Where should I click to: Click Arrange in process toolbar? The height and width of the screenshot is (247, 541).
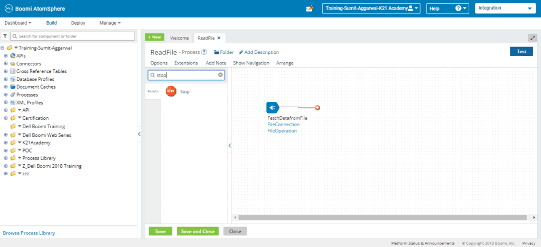285,63
